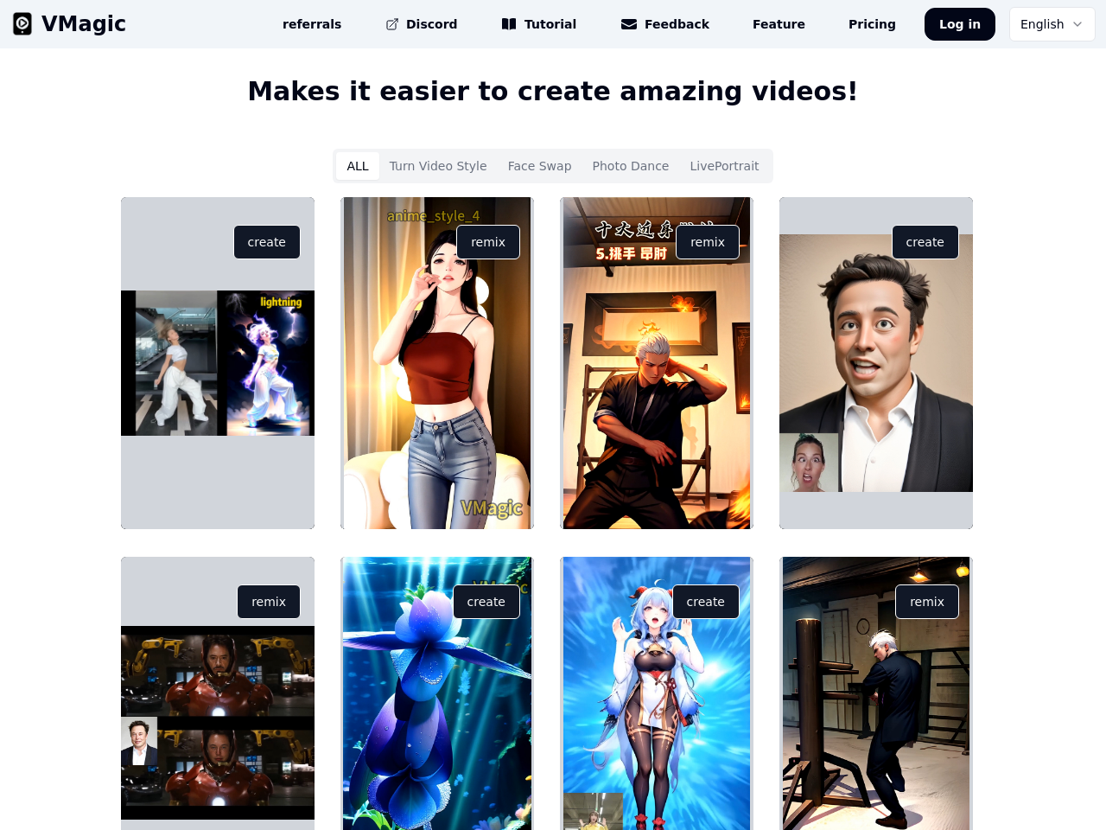Open the referrals page
Image resolution: width=1106 pixels, height=830 pixels.
click(312, 24)
